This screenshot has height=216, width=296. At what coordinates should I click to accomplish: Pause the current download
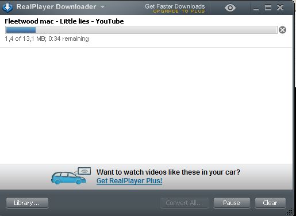232,203
